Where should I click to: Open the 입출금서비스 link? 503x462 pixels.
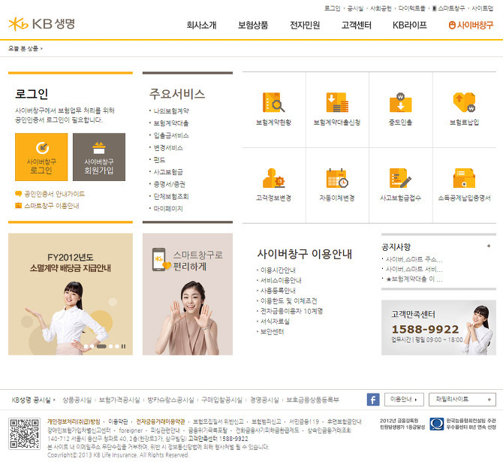[x=171, y=135]
